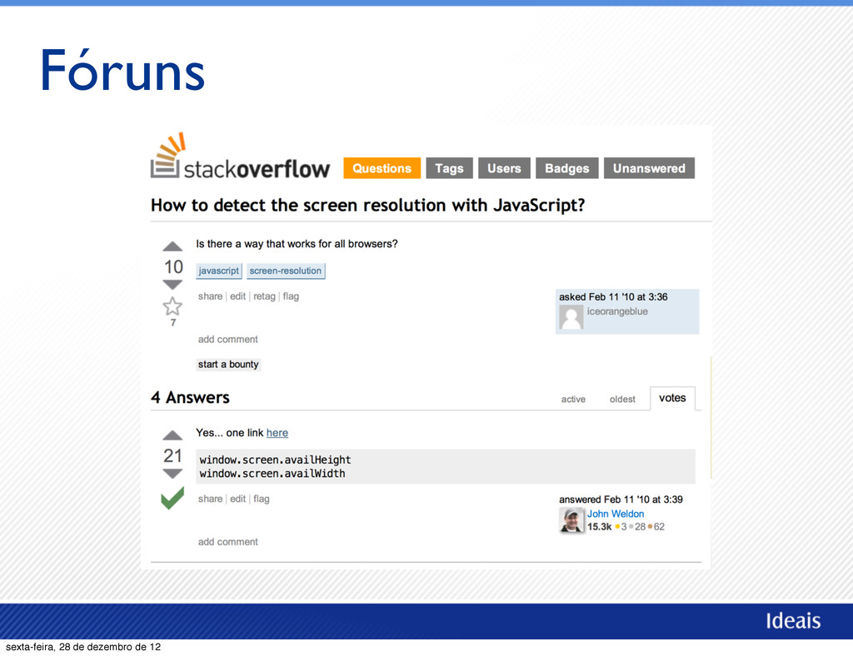
Task: Open the question title link
Action: click(367, 206)
